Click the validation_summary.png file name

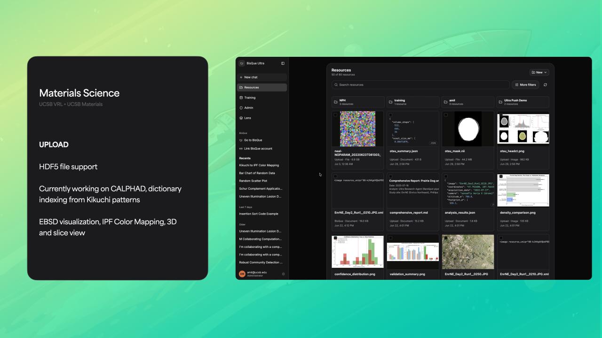coord(407,274)
